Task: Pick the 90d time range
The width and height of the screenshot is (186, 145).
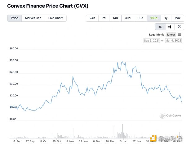Action: 140,18
